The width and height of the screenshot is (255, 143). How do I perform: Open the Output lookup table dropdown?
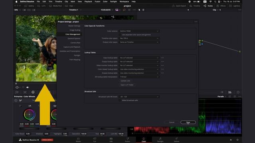[139, 62]
